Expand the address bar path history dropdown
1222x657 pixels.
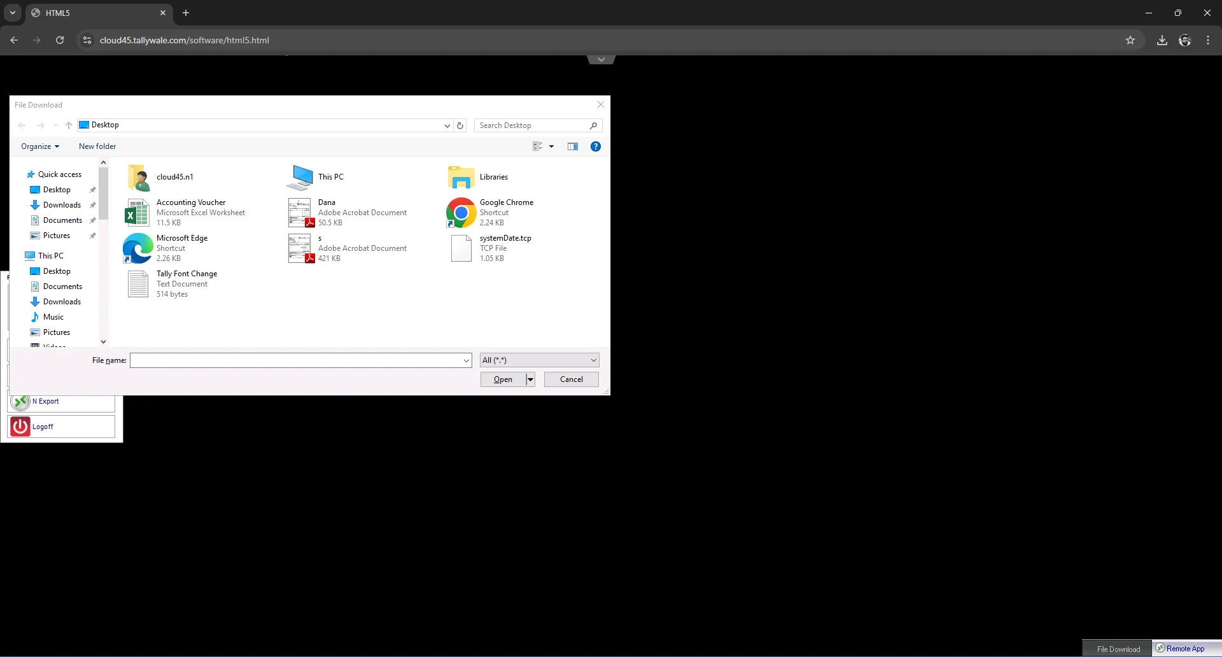pos(447,125)
